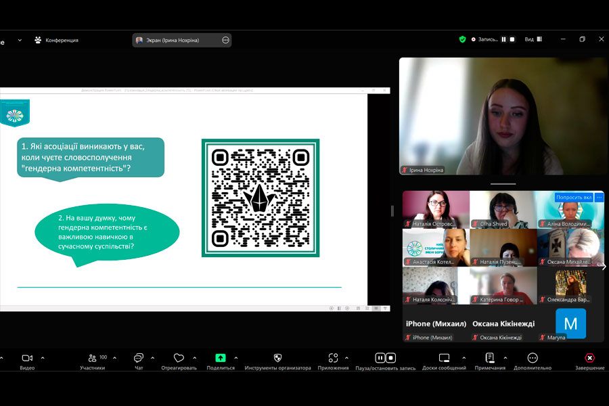Open the Примечания notes icon

pyautogui.click(x=490, y=358)
